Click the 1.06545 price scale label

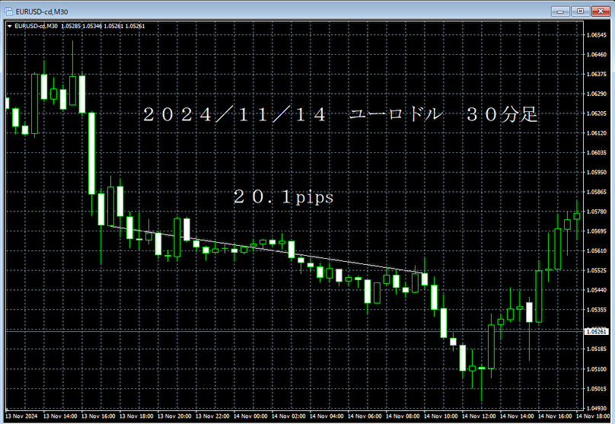coord(596,35)
